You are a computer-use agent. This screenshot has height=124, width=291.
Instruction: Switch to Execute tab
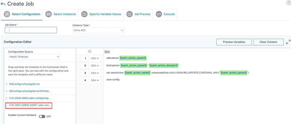[165, 14]
